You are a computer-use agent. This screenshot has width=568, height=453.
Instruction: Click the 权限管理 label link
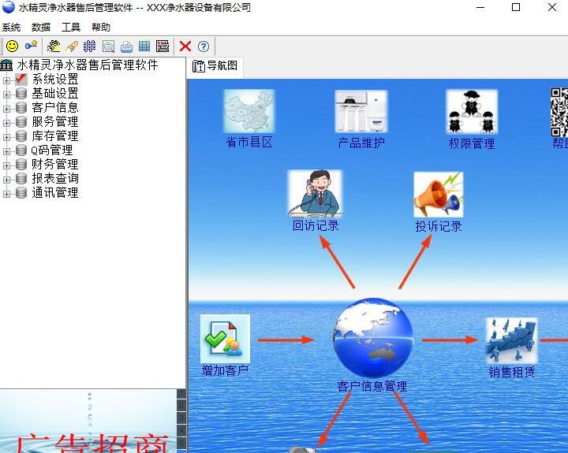point(472,143)
